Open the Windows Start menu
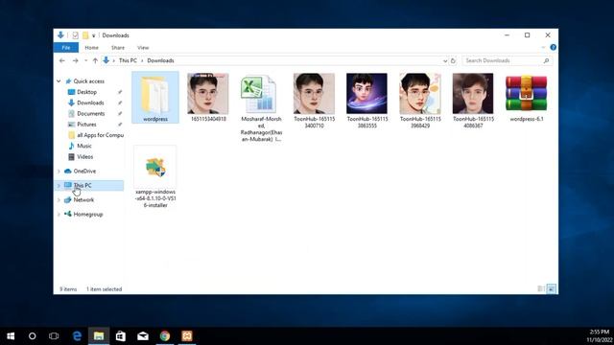 point(11,336)
